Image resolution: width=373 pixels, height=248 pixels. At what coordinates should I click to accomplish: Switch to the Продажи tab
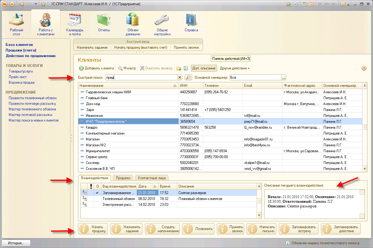[123, 178]
